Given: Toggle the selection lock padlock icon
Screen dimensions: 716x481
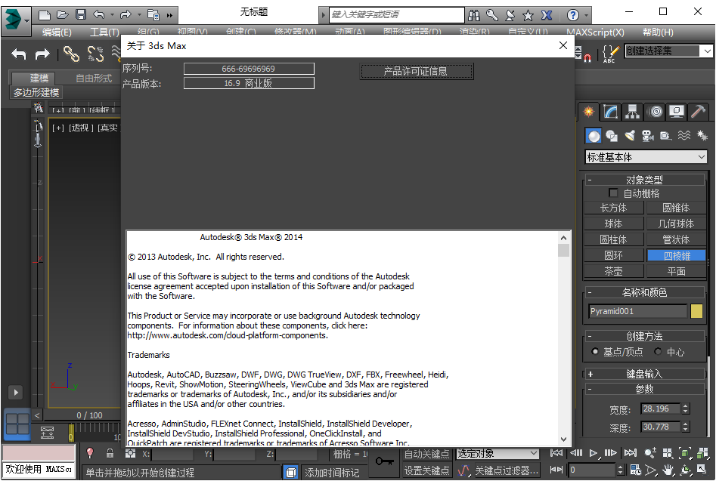Looking at the screenshot, I should pos(110,453).
